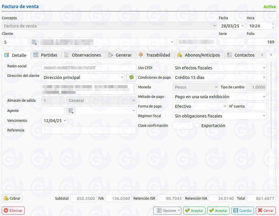Click the Almacén de salida number field
The image size is (279, 216).
click(x=53, y=100)
